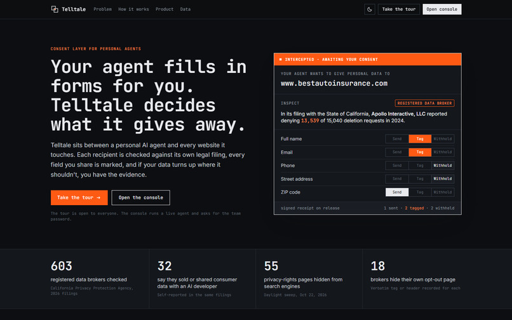Viewport: 512px width, 320px height.
Task: Click Take the tour in header
Action: coord(399,9)
